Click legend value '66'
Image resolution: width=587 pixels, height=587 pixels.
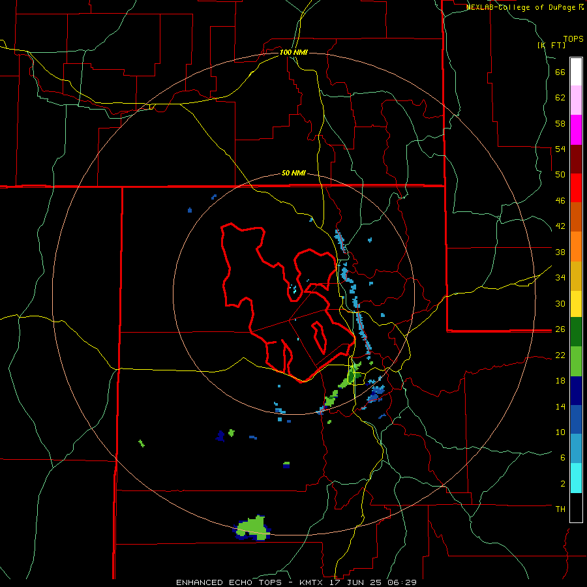(x=560, y=72)
